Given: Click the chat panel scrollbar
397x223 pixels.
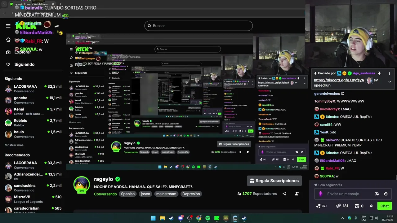Looking at the screenshot, I should (x=396, y=177).
